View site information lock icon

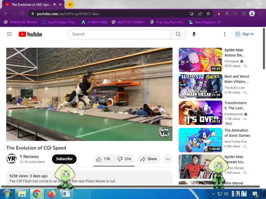(x=33, y=14)
